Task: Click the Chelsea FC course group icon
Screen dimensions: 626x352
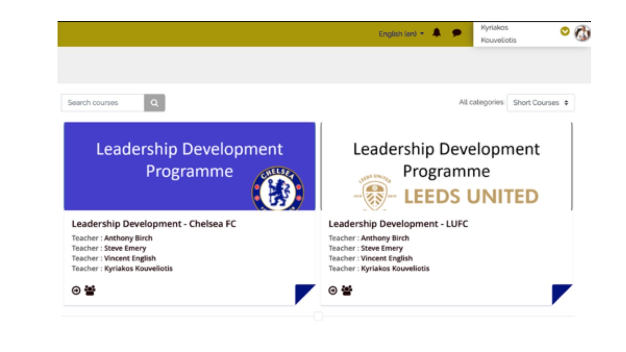Action: (x=90, y=290)
